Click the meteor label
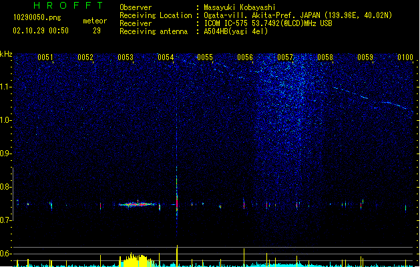The width and height of the screenshot is (420, 267). 95,21
